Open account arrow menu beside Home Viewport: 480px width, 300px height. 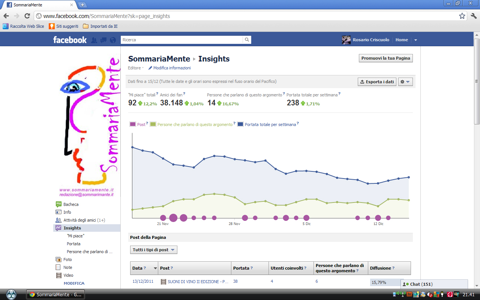pyautogui.click(x=415, y=40)
